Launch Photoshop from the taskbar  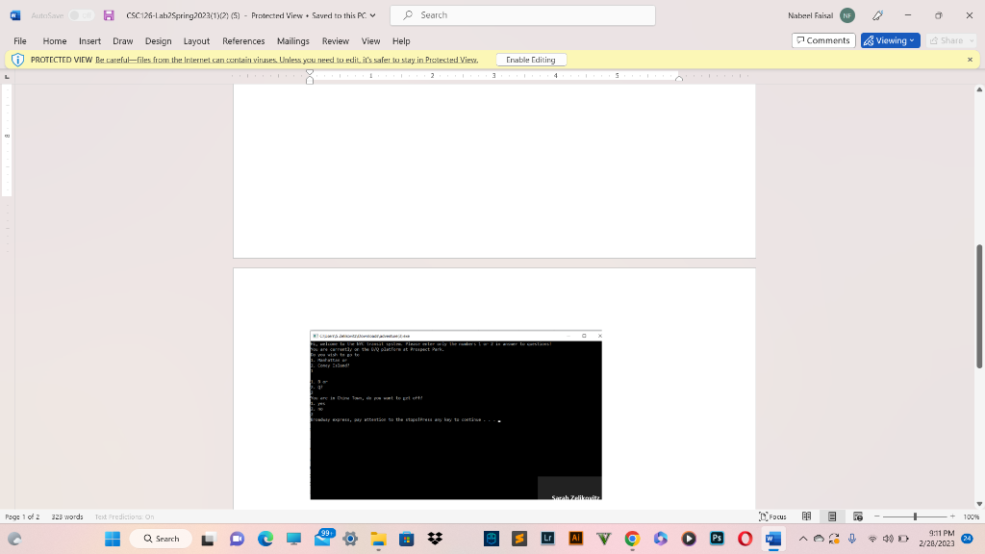[x=716, y=539]
